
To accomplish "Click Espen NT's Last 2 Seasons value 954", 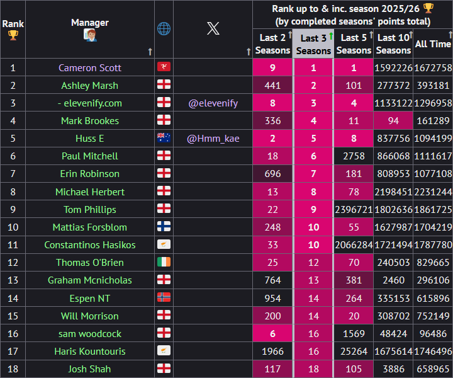I will point(272,299).
